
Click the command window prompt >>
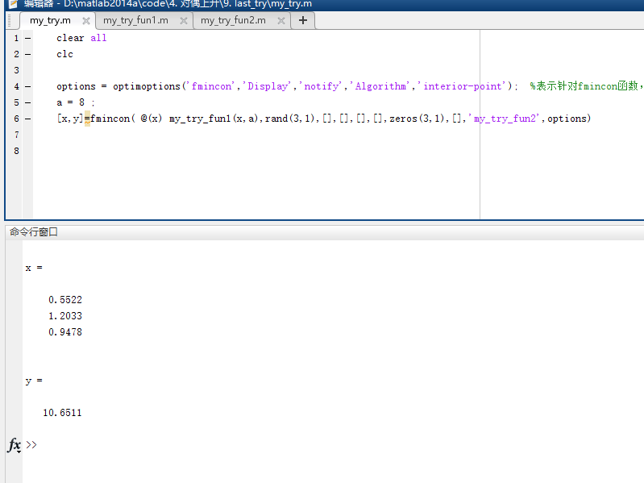point(31,444)
